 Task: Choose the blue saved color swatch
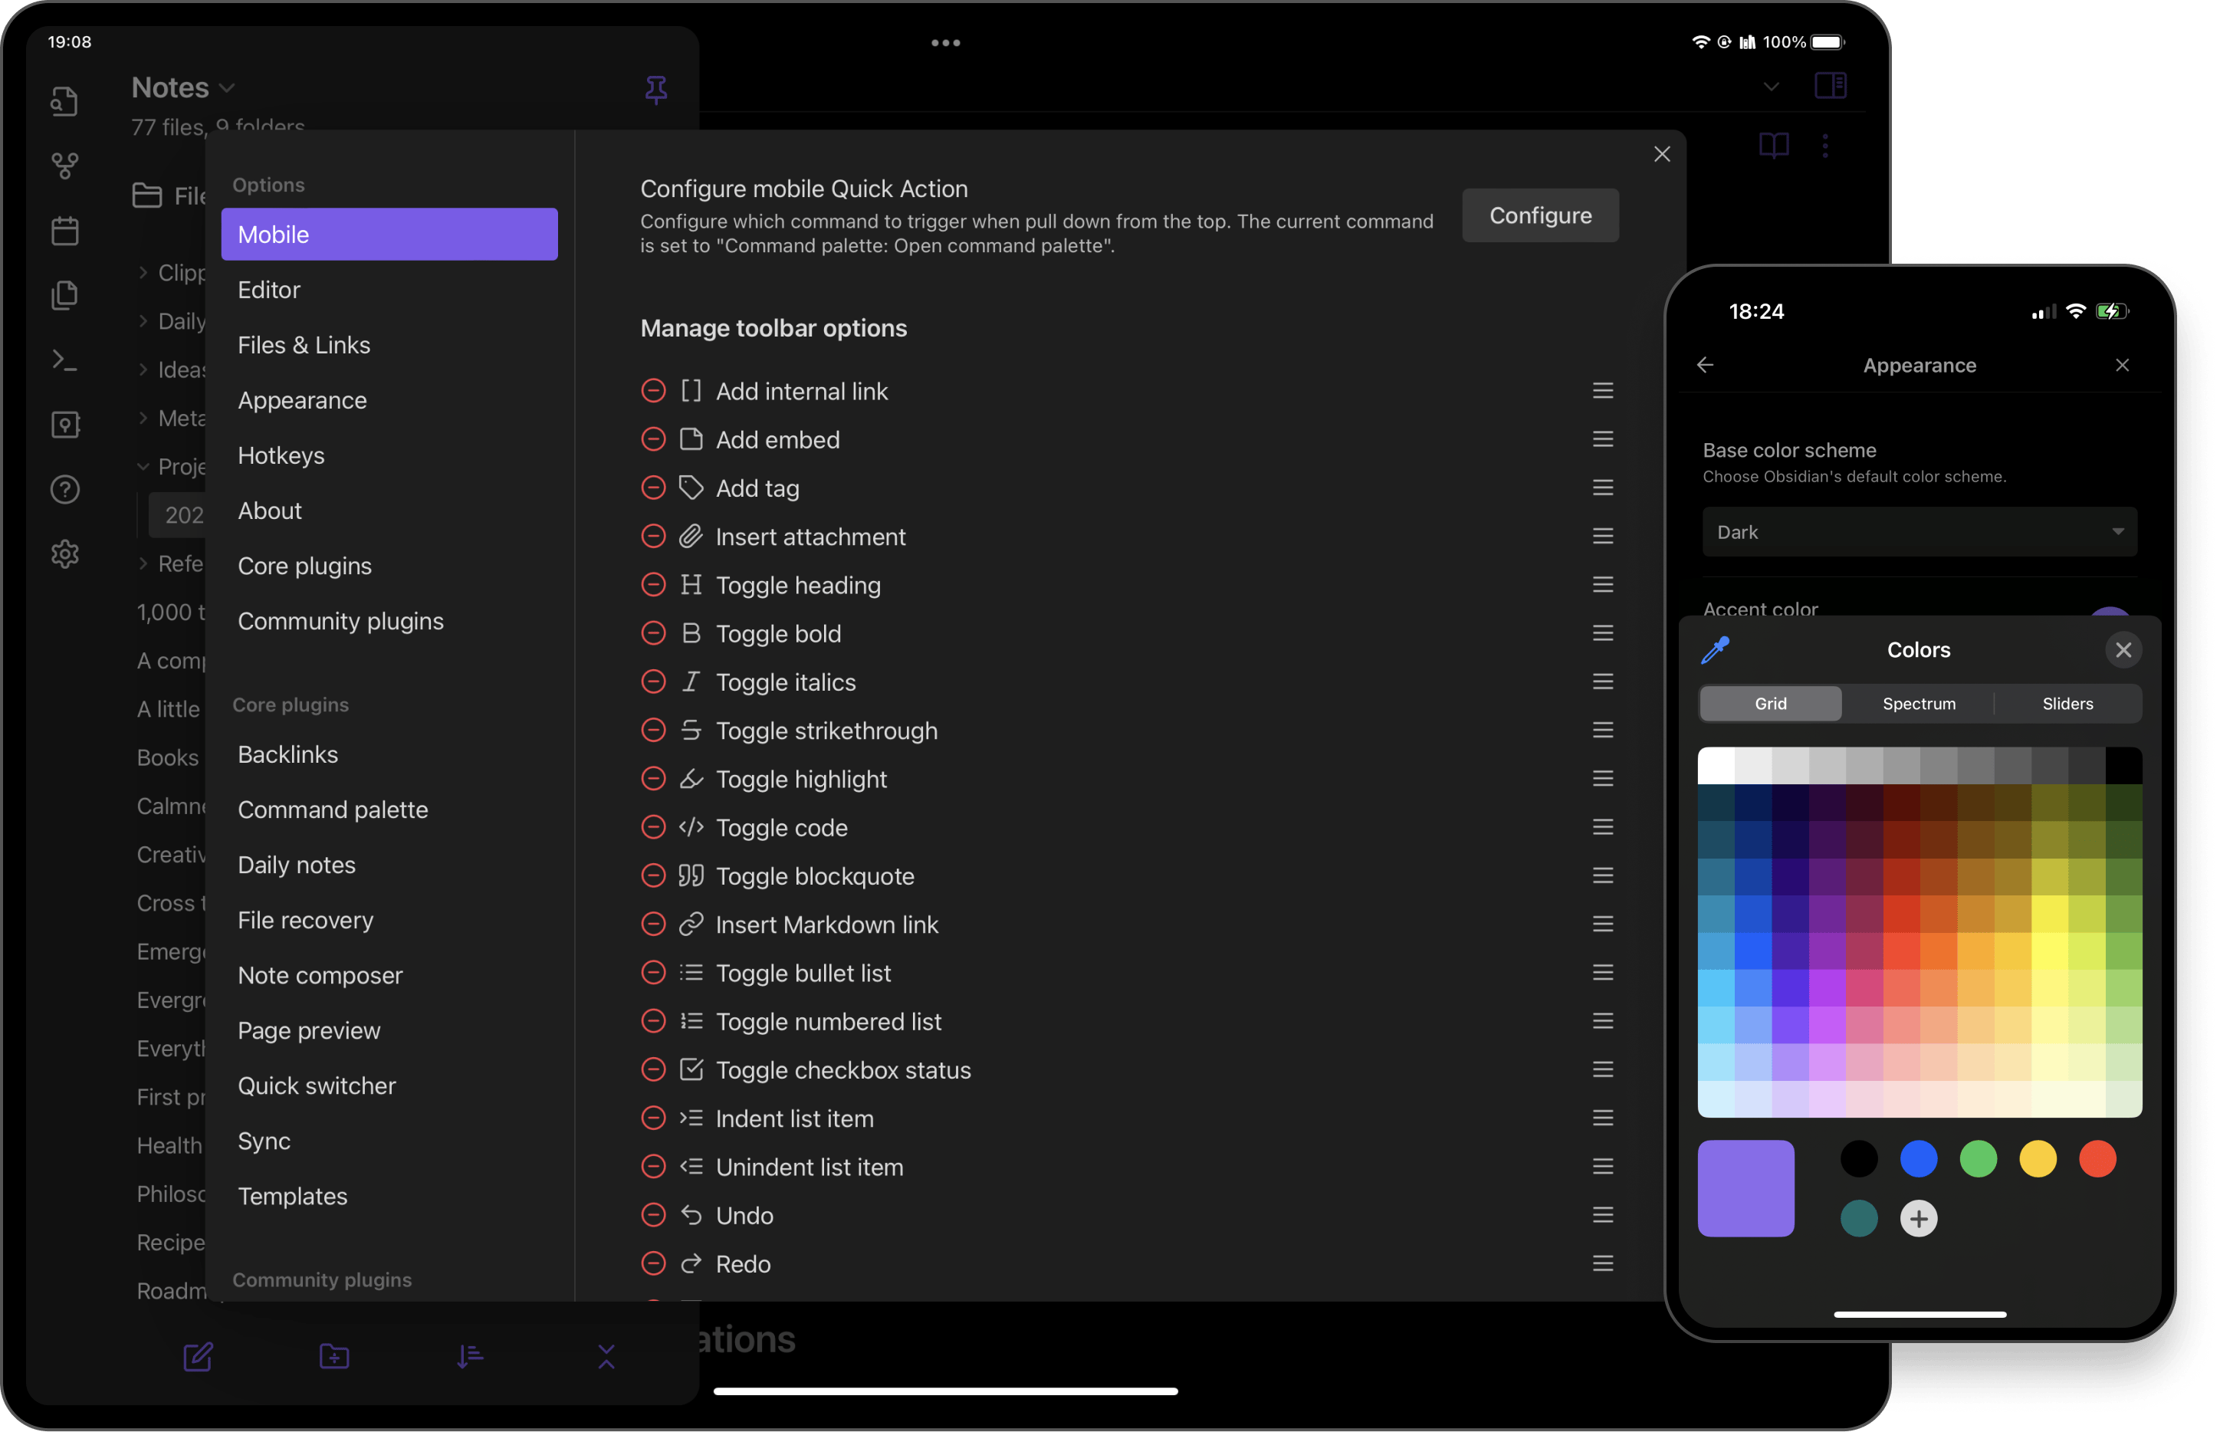1919,1158
